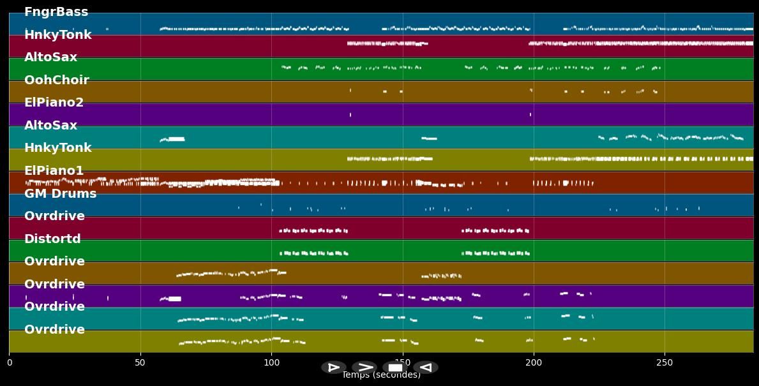Click the 50 second mark on time axis
Screen dimensions: 759x386
[x=140, y=362]
